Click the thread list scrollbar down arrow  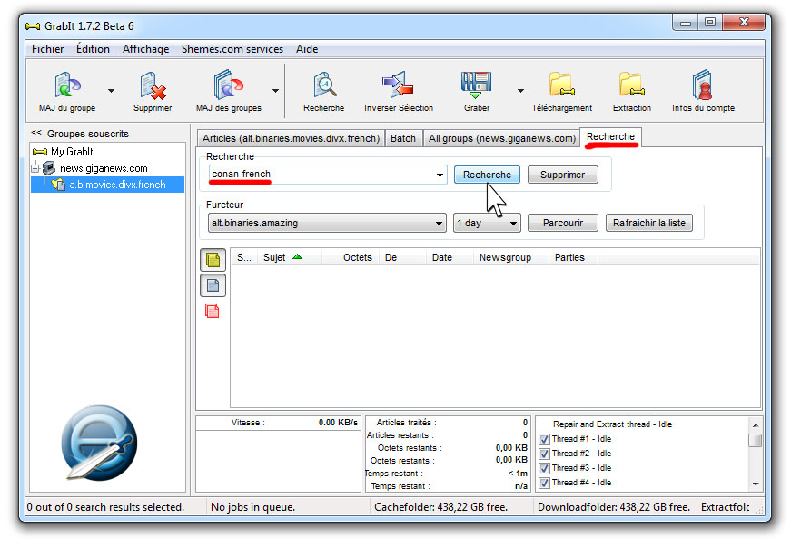point(756,484)
